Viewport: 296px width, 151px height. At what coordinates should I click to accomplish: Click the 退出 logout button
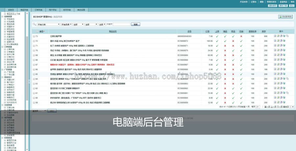click(x=292, y=6)
